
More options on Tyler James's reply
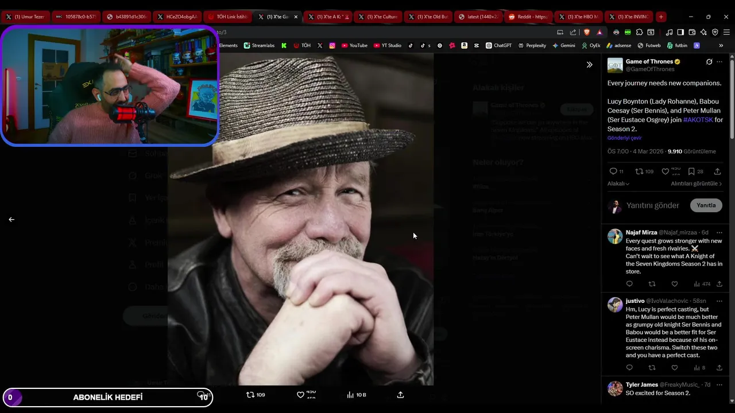tap(719, 384)
